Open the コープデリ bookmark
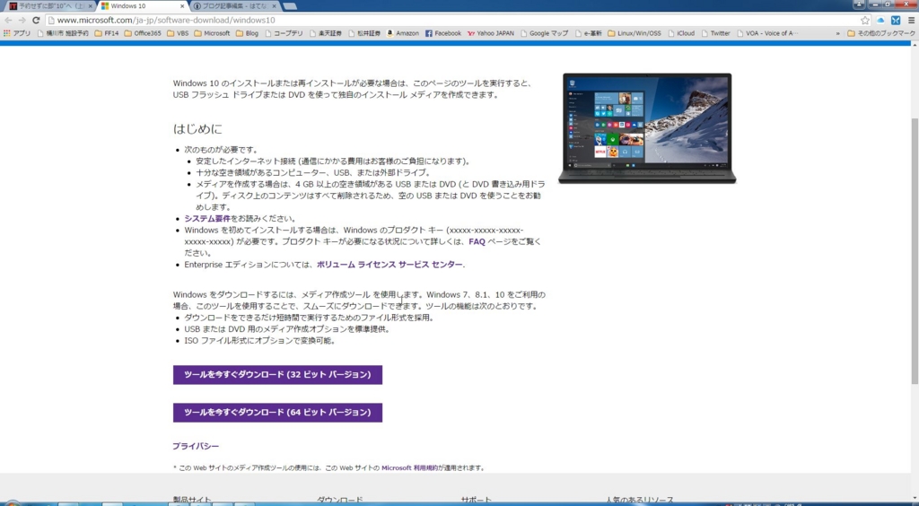The image size is (919, 506). (284, 33)
